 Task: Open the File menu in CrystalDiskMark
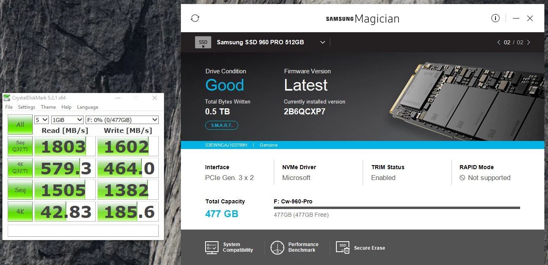tap(9, 107)
